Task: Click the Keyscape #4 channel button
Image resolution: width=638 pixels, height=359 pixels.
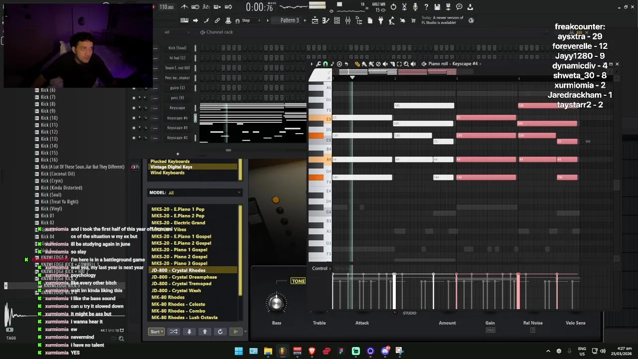Action: (177, 118)
